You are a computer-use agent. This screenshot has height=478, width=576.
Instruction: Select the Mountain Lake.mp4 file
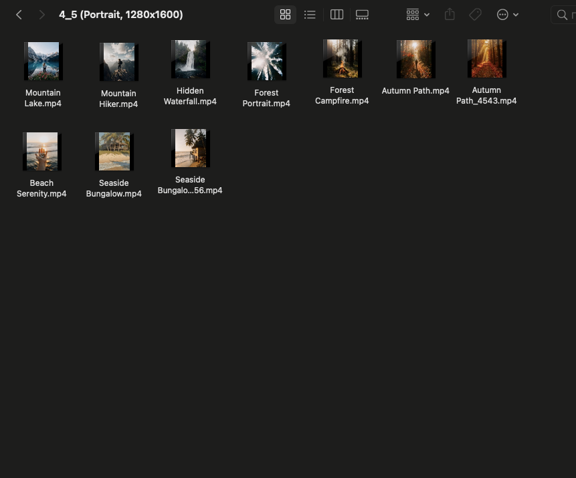click(x=43, y=62)
